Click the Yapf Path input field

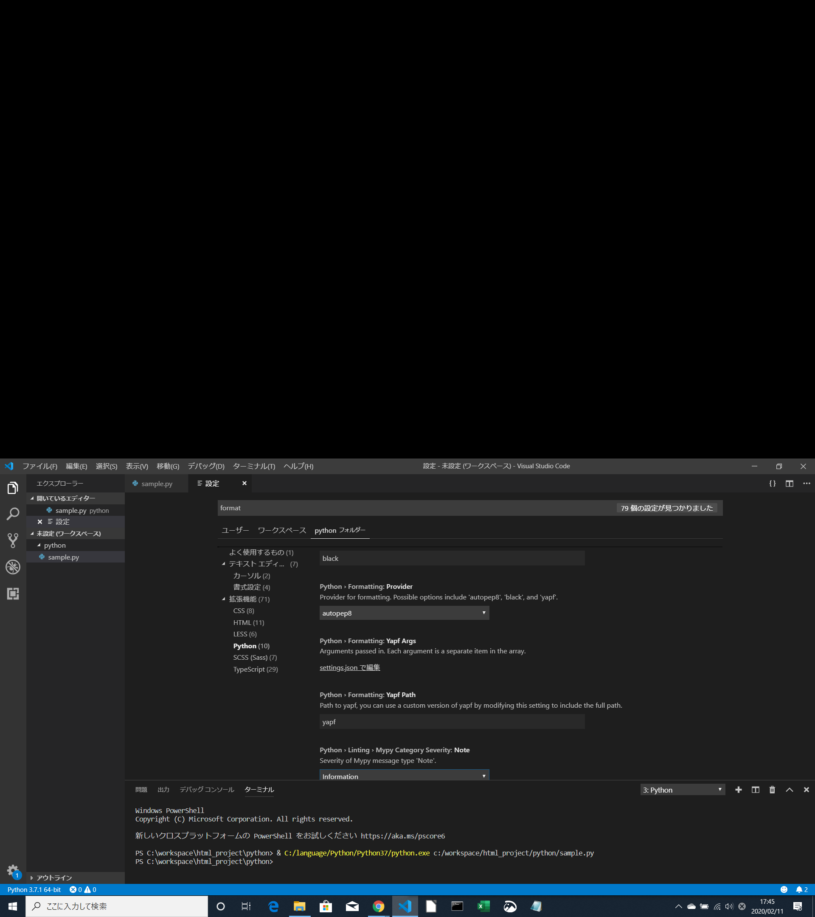coord(452,722)
